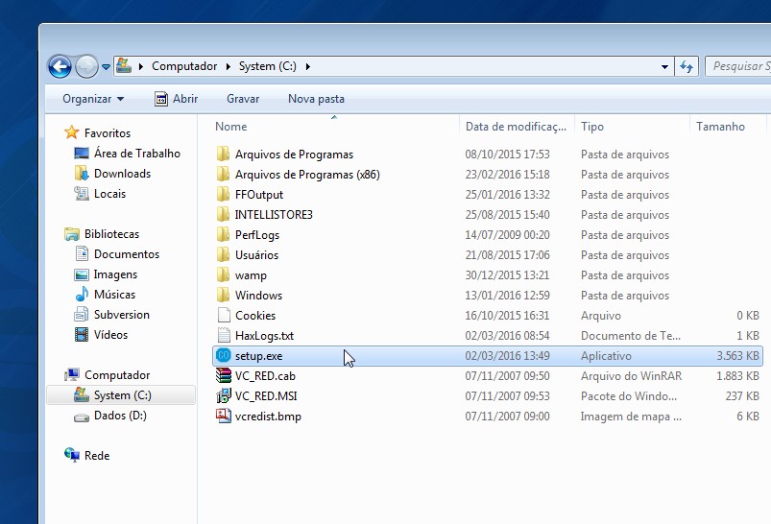Click the folder name "INTELLISTORE3"

274,215
